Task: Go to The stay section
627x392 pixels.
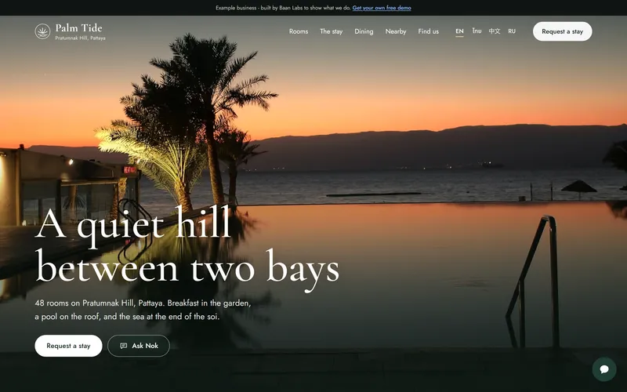Action: click(x=331, y=31)
